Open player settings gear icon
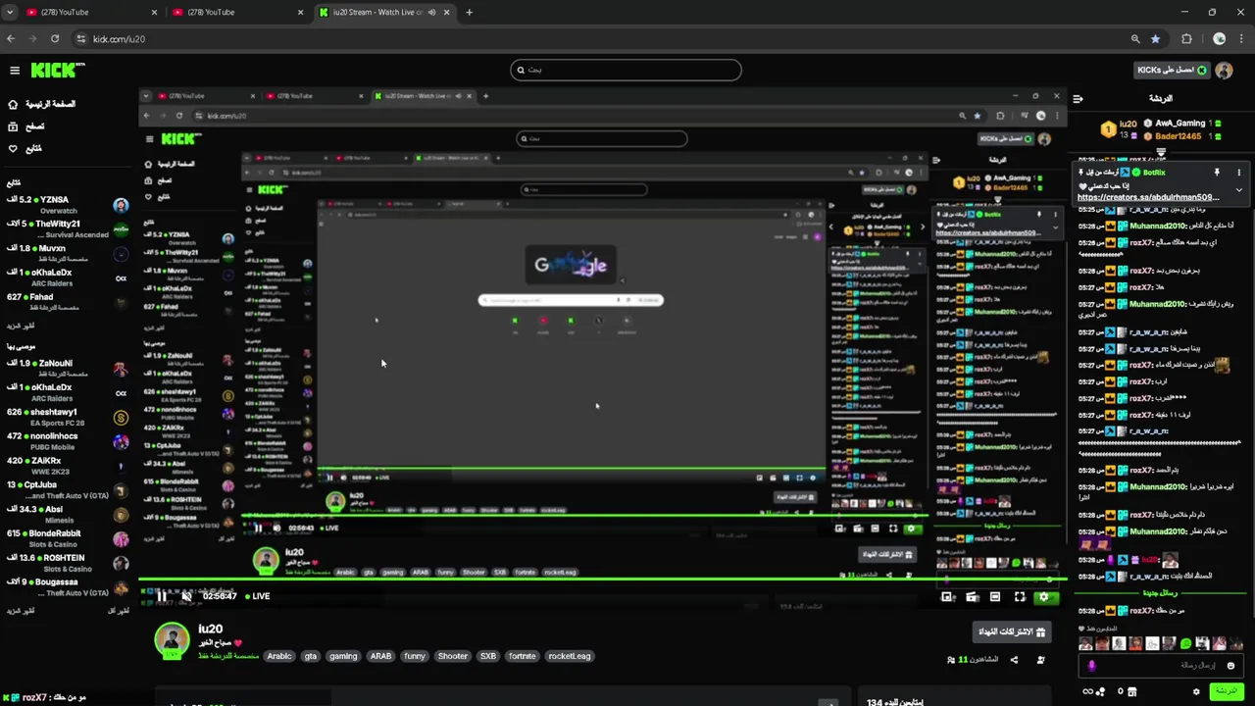This screenshot has width=1255, height=706. tap(1043, 596)
